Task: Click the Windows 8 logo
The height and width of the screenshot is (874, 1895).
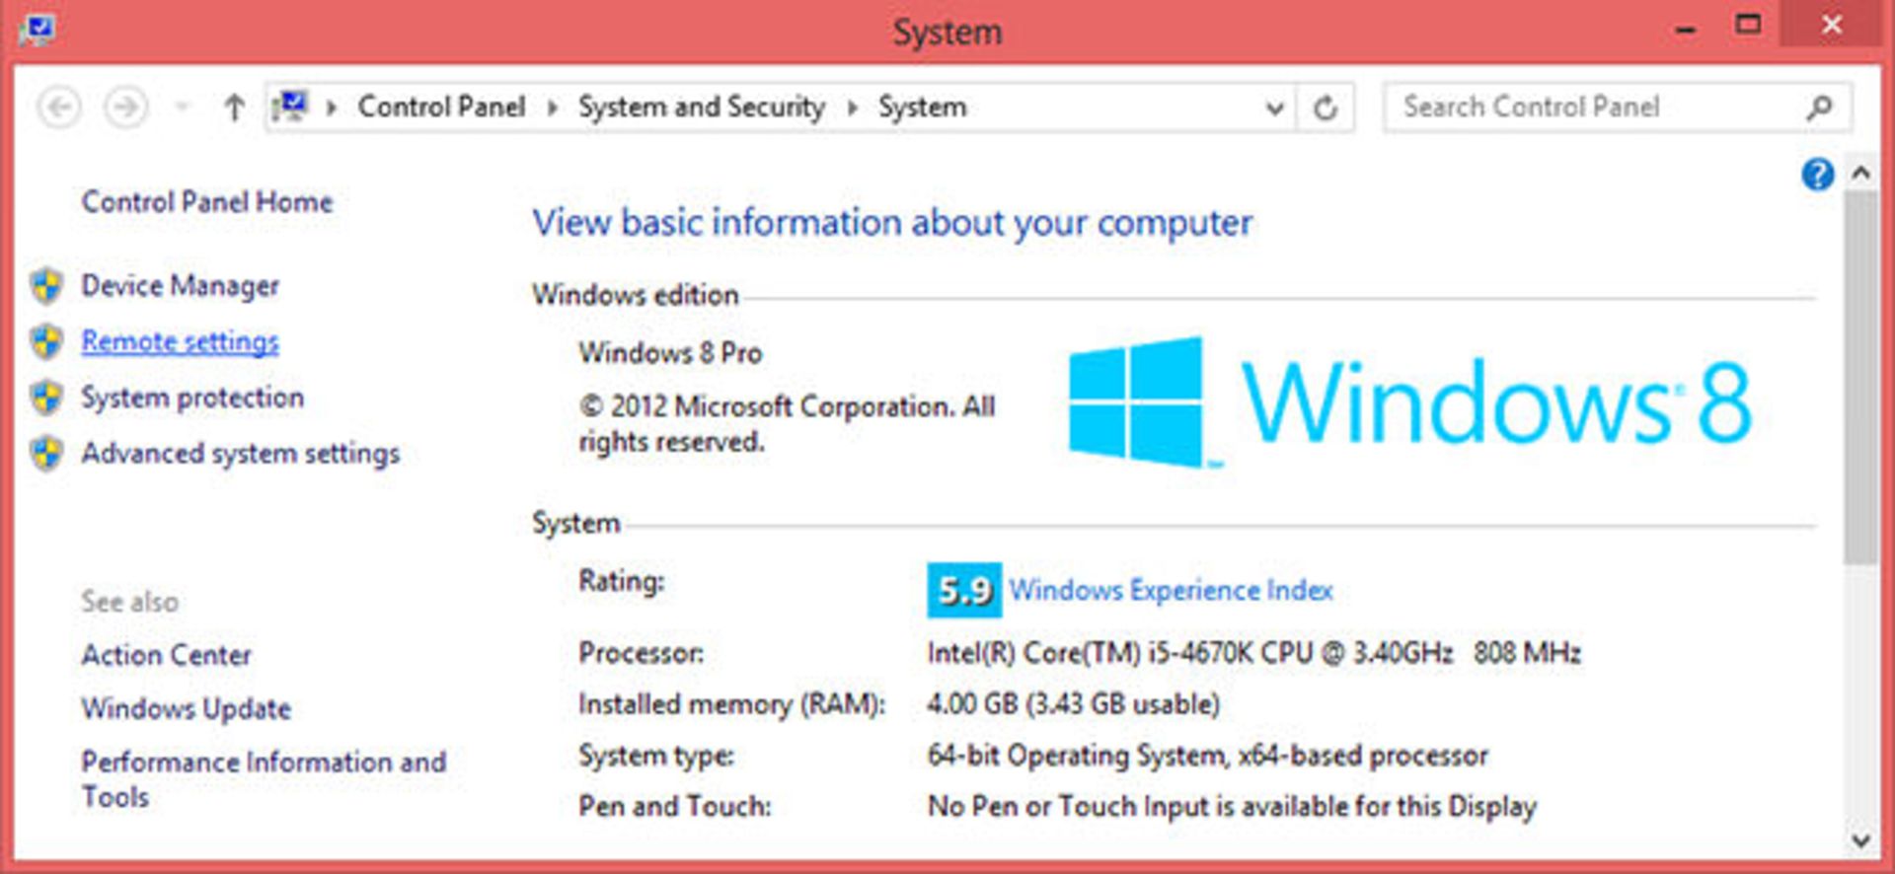Action: click(1411, 402)
